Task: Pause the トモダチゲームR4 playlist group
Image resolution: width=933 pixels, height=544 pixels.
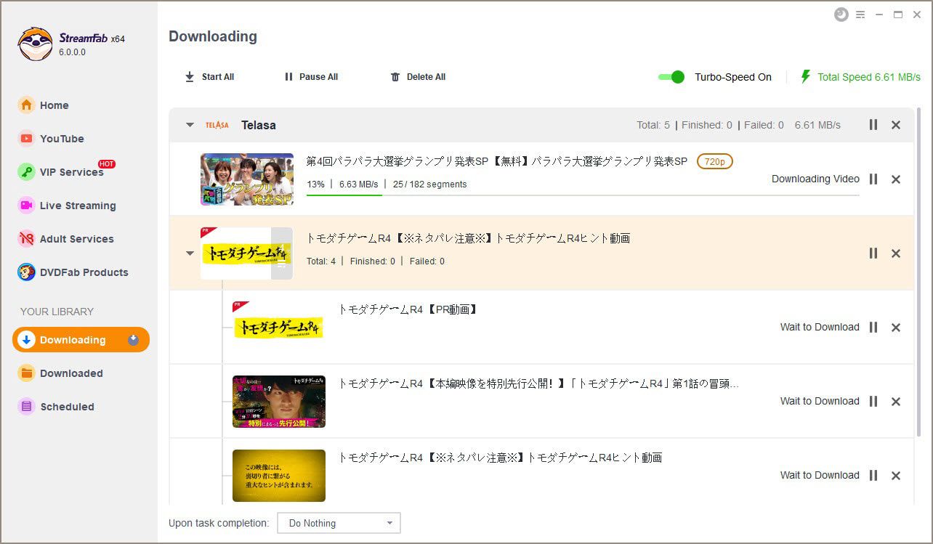Action: tap(873, 253)
